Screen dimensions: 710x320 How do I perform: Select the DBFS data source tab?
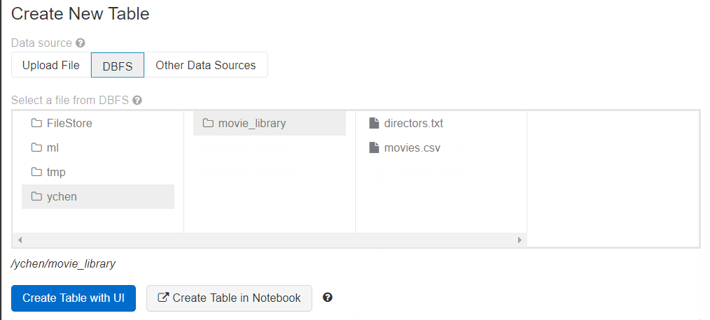tap(118, 65)
